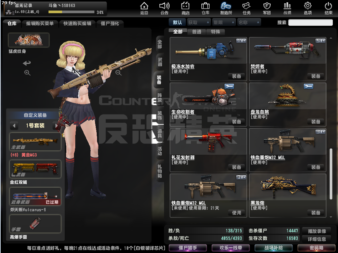Click the 播放录像 replay button
Screen dimensions: 338x253
(317, 231)
